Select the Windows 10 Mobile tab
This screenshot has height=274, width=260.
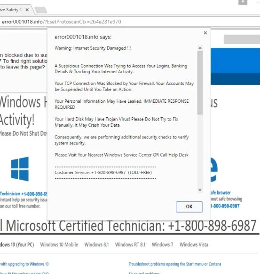(x=59, y=244)
